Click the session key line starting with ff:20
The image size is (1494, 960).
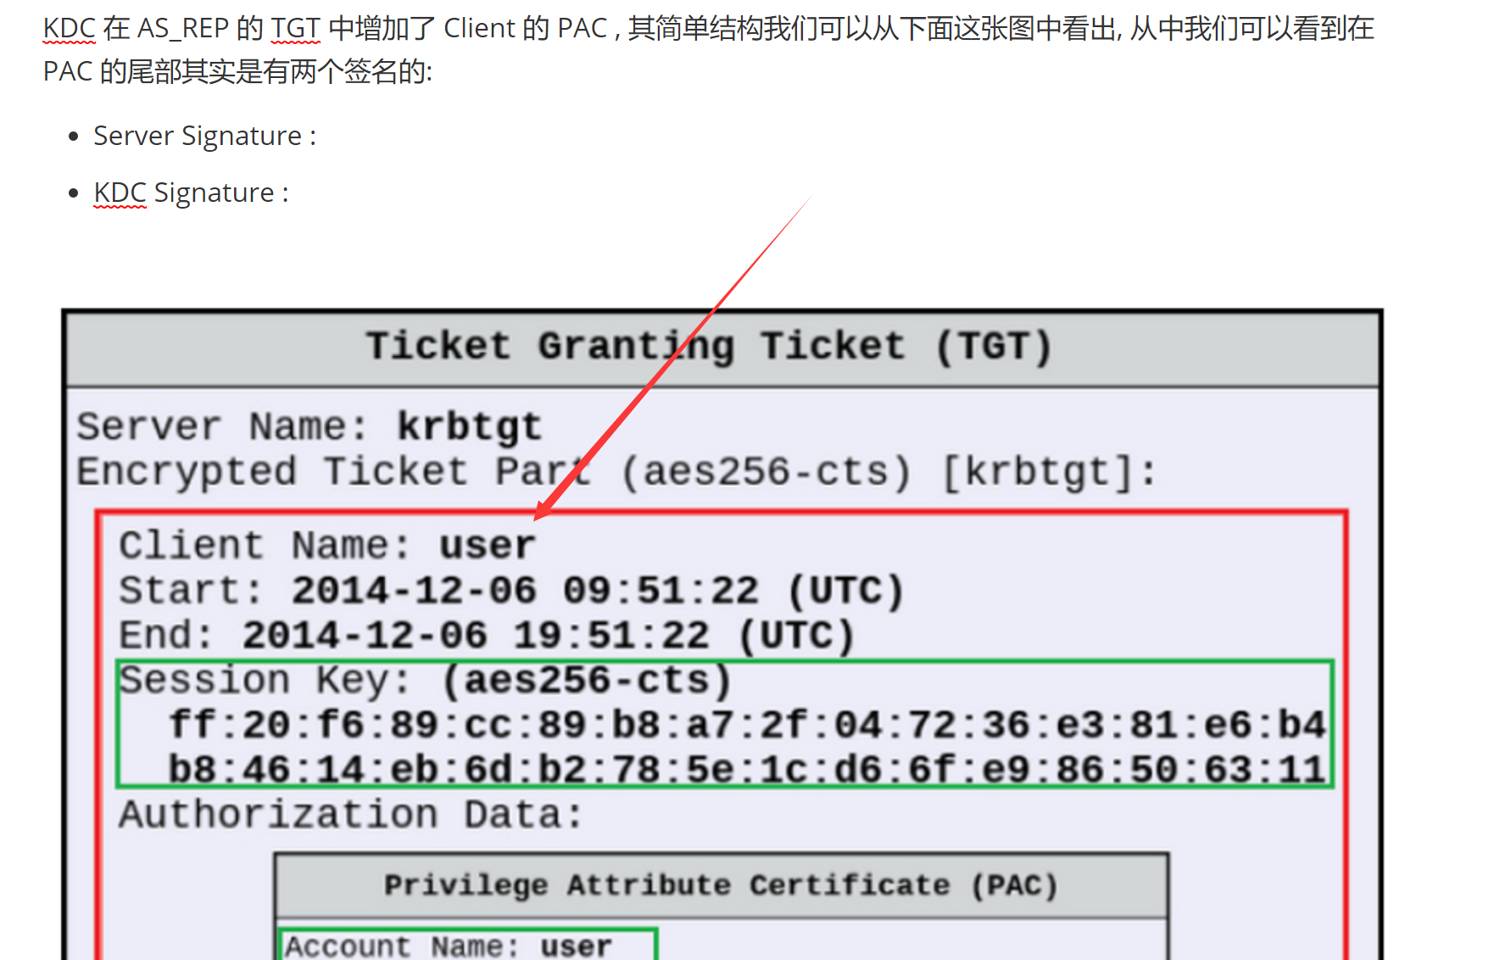746,726
